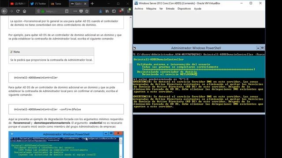Save page to Pocket
This screenshot has height=158, width=282.
point(81,11)
